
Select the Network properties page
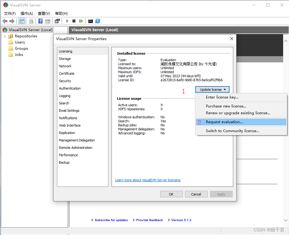83,66
